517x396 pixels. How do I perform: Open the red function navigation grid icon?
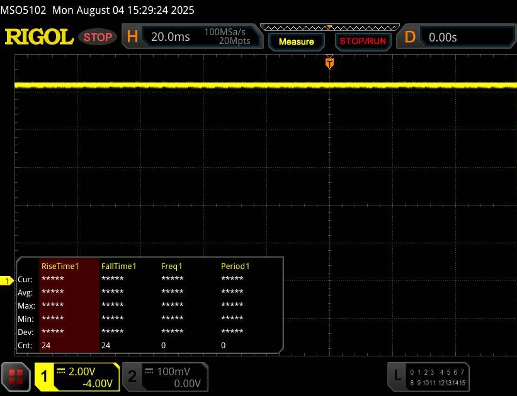coord(16,377)
